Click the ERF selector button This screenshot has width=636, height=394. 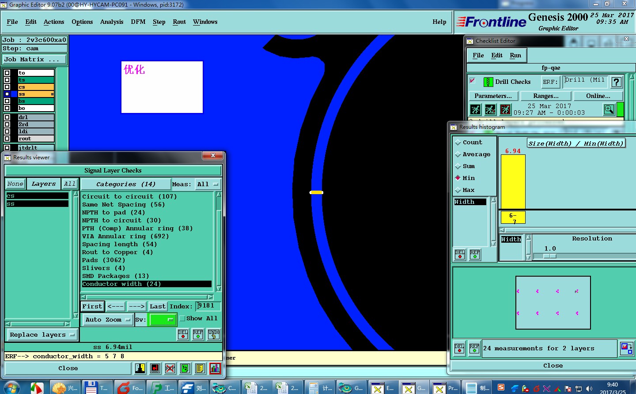550,82
